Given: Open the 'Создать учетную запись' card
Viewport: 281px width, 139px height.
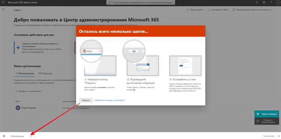Looking at the screenshot, I should [43, 48].
